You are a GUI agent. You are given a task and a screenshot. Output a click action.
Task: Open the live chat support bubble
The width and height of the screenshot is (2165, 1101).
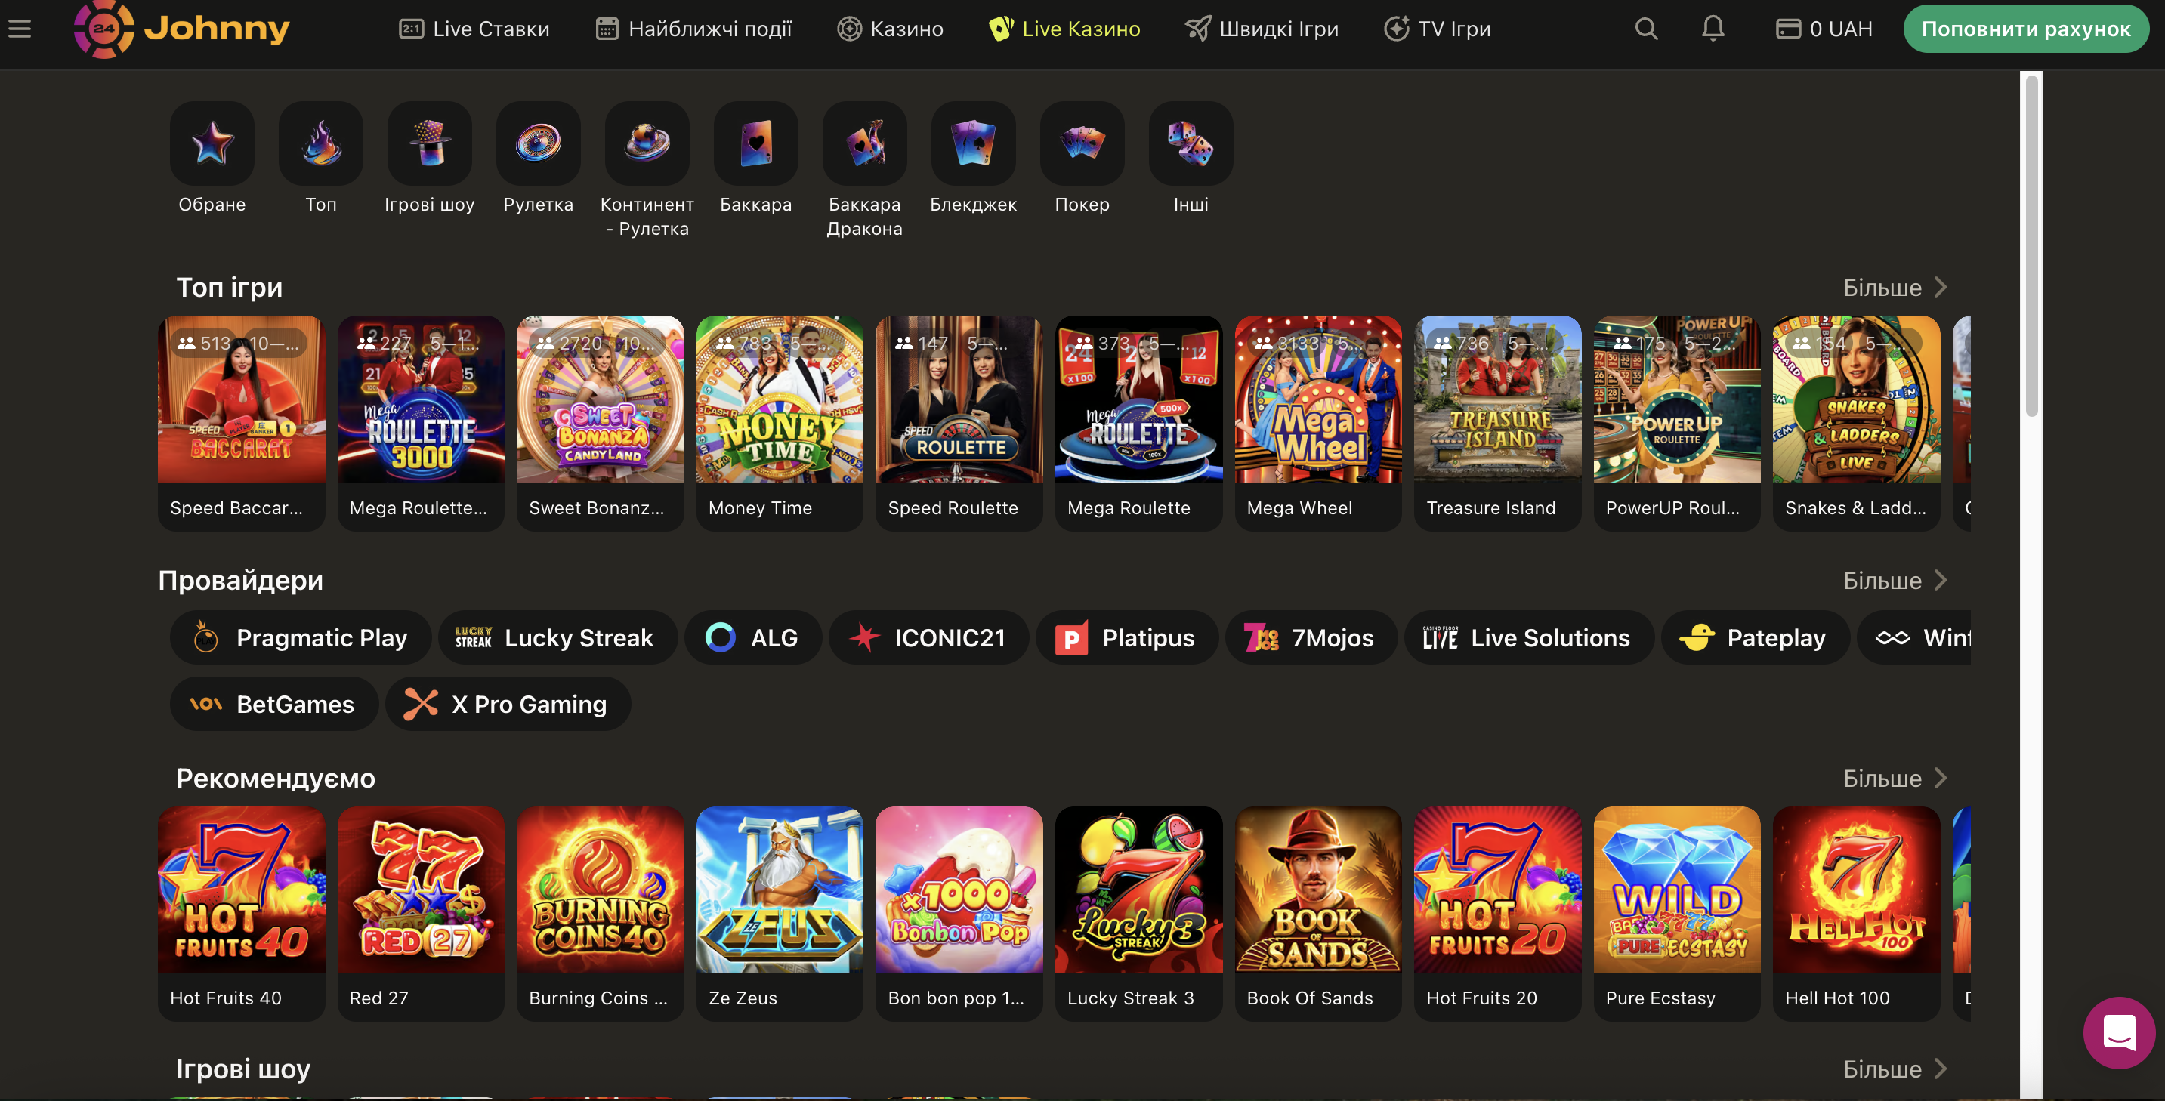pyautogui.click(x=2119, y=1033)
